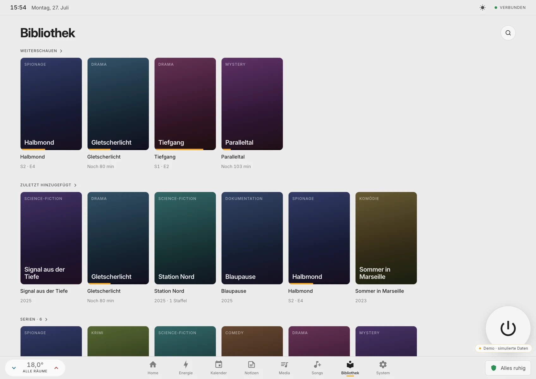Viewport: 536px width, 379px height.
Task: Open the Krimi card in Serien
Action: pos(118,341)
